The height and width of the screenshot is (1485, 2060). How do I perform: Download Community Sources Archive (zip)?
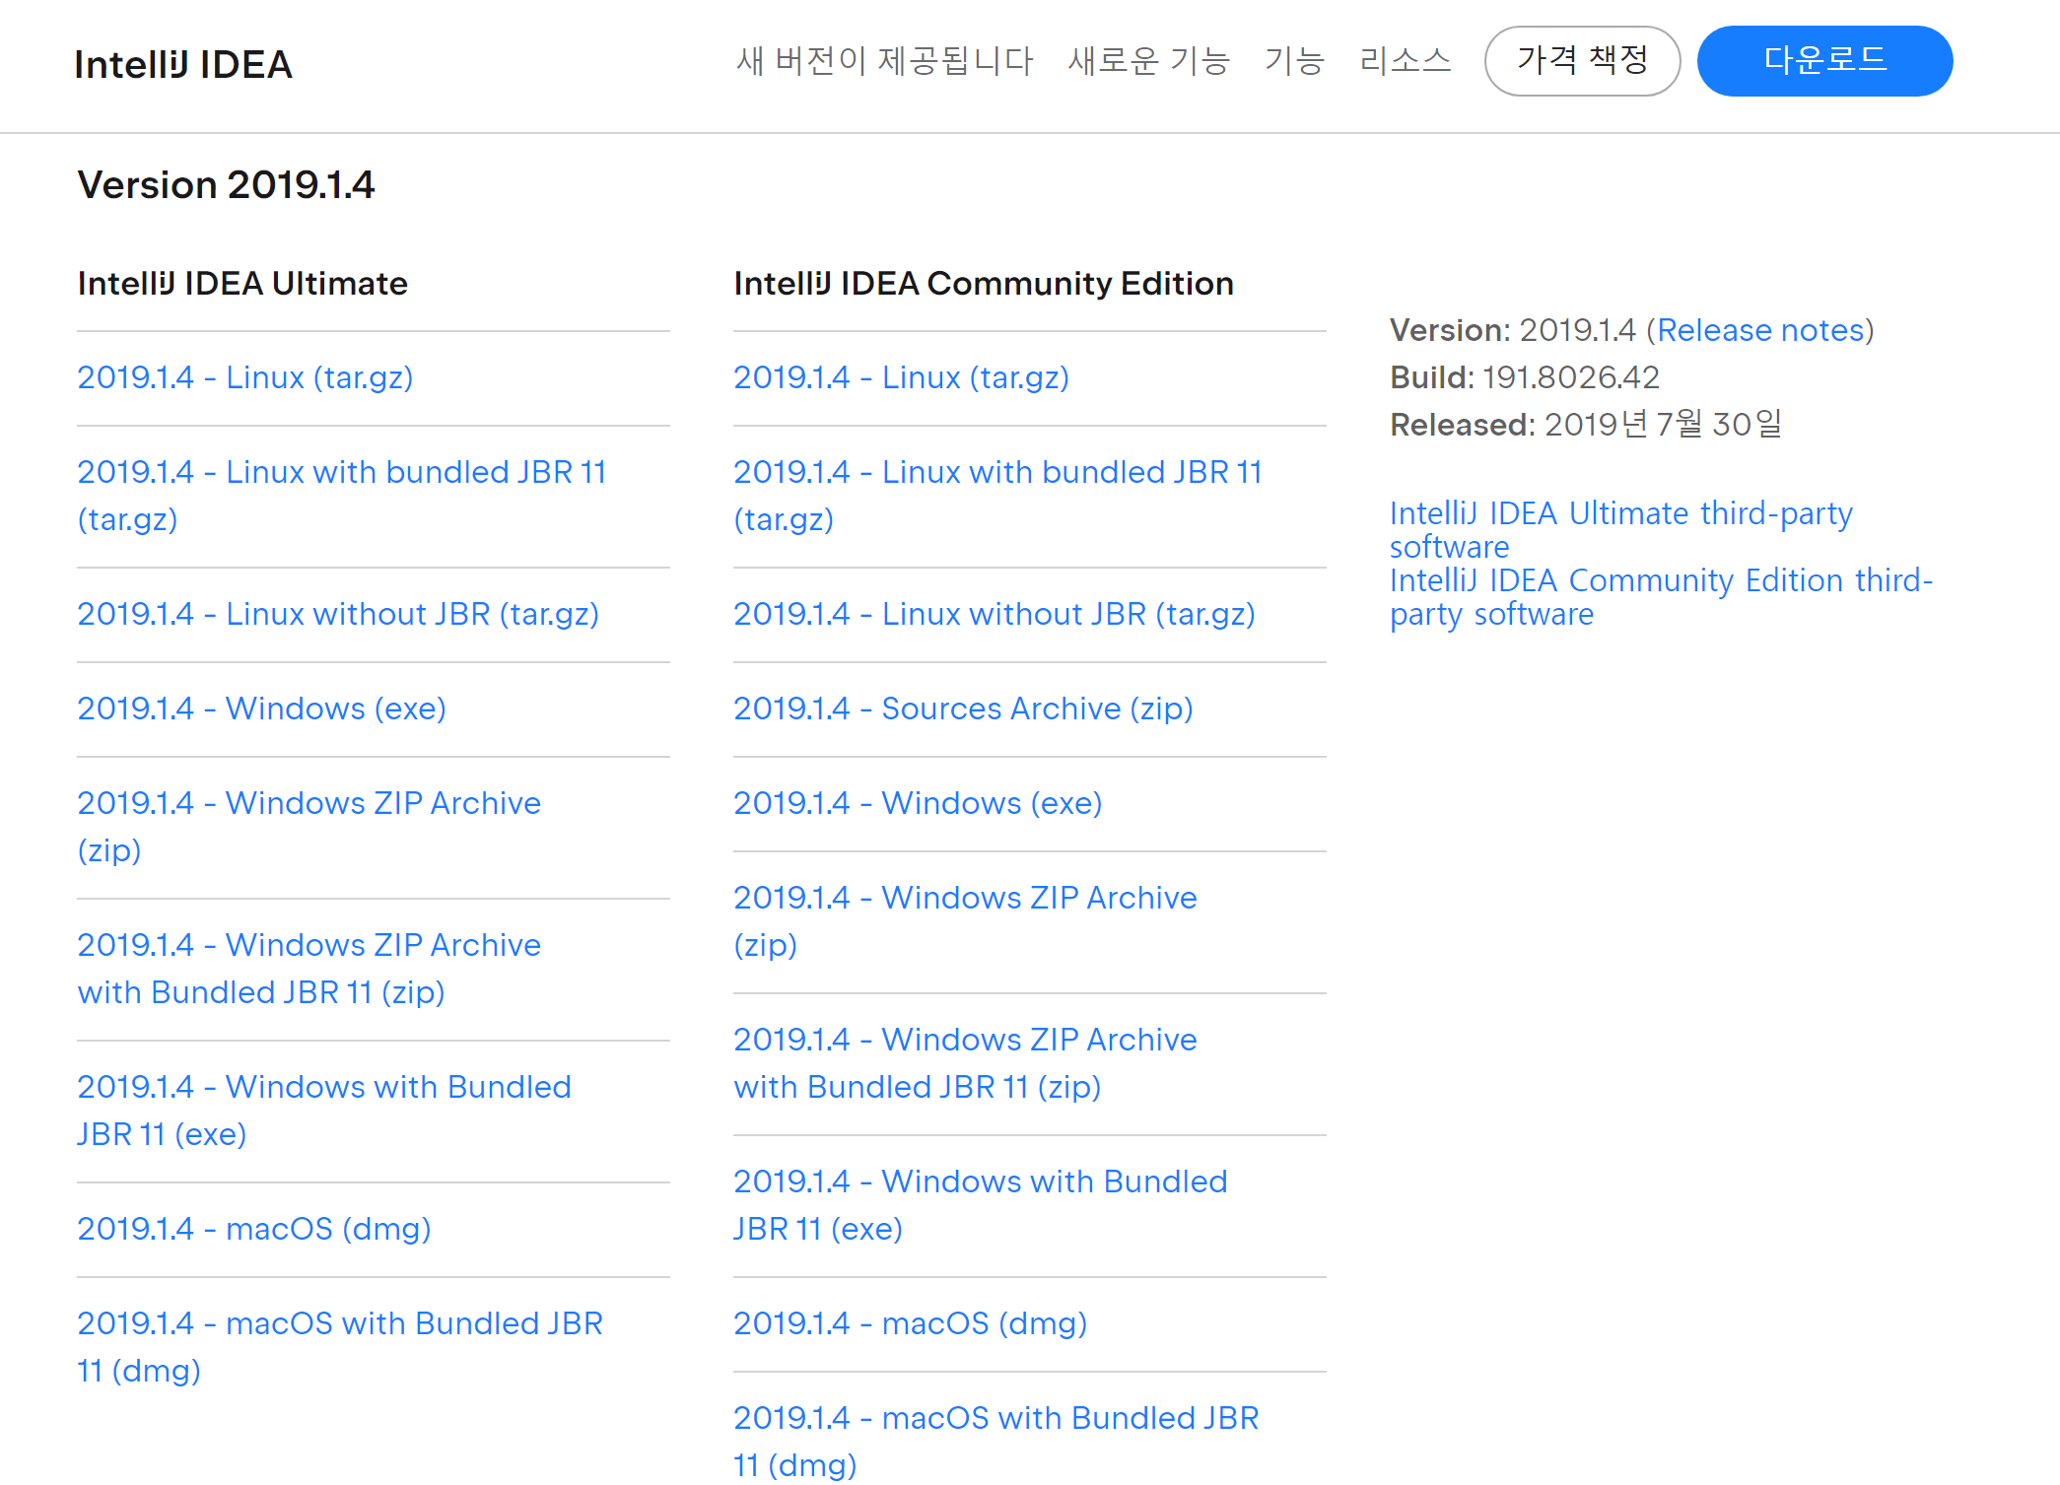click(x=963, y=709)
